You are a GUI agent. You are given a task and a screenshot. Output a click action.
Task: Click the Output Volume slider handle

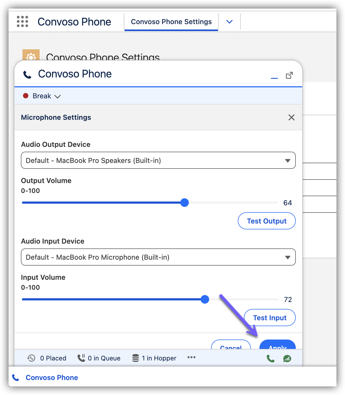[185, 203]
